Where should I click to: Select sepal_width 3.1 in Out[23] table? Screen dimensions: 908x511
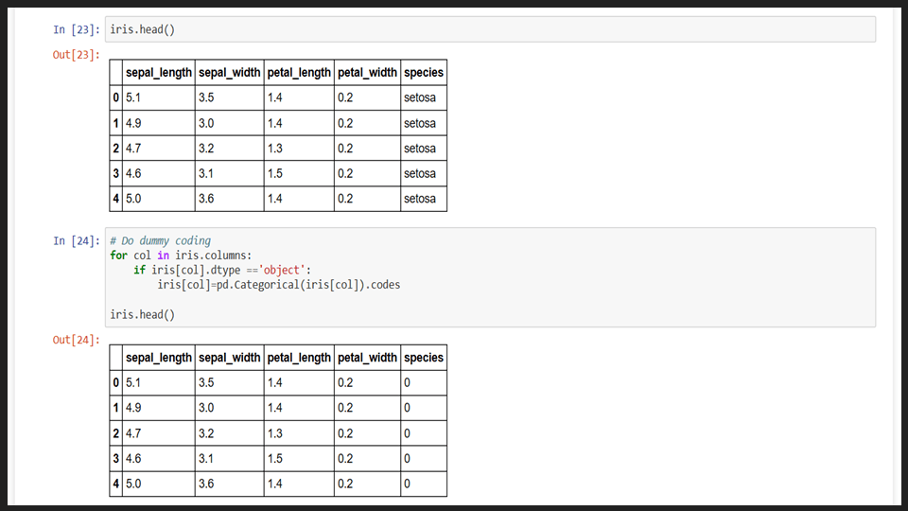pos(206,173)
